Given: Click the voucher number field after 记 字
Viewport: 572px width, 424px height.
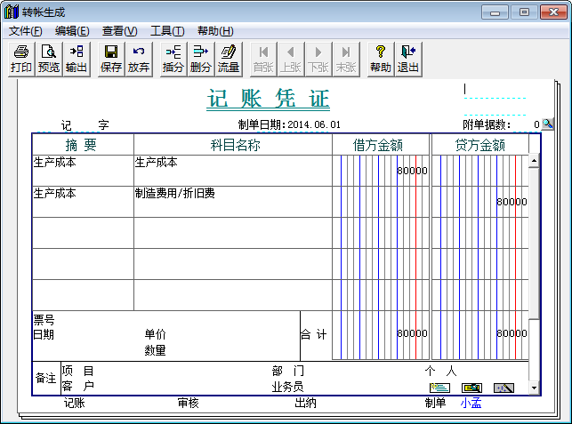Looking at the screenshot, I should pyautogui.click(x=81, y=125).
